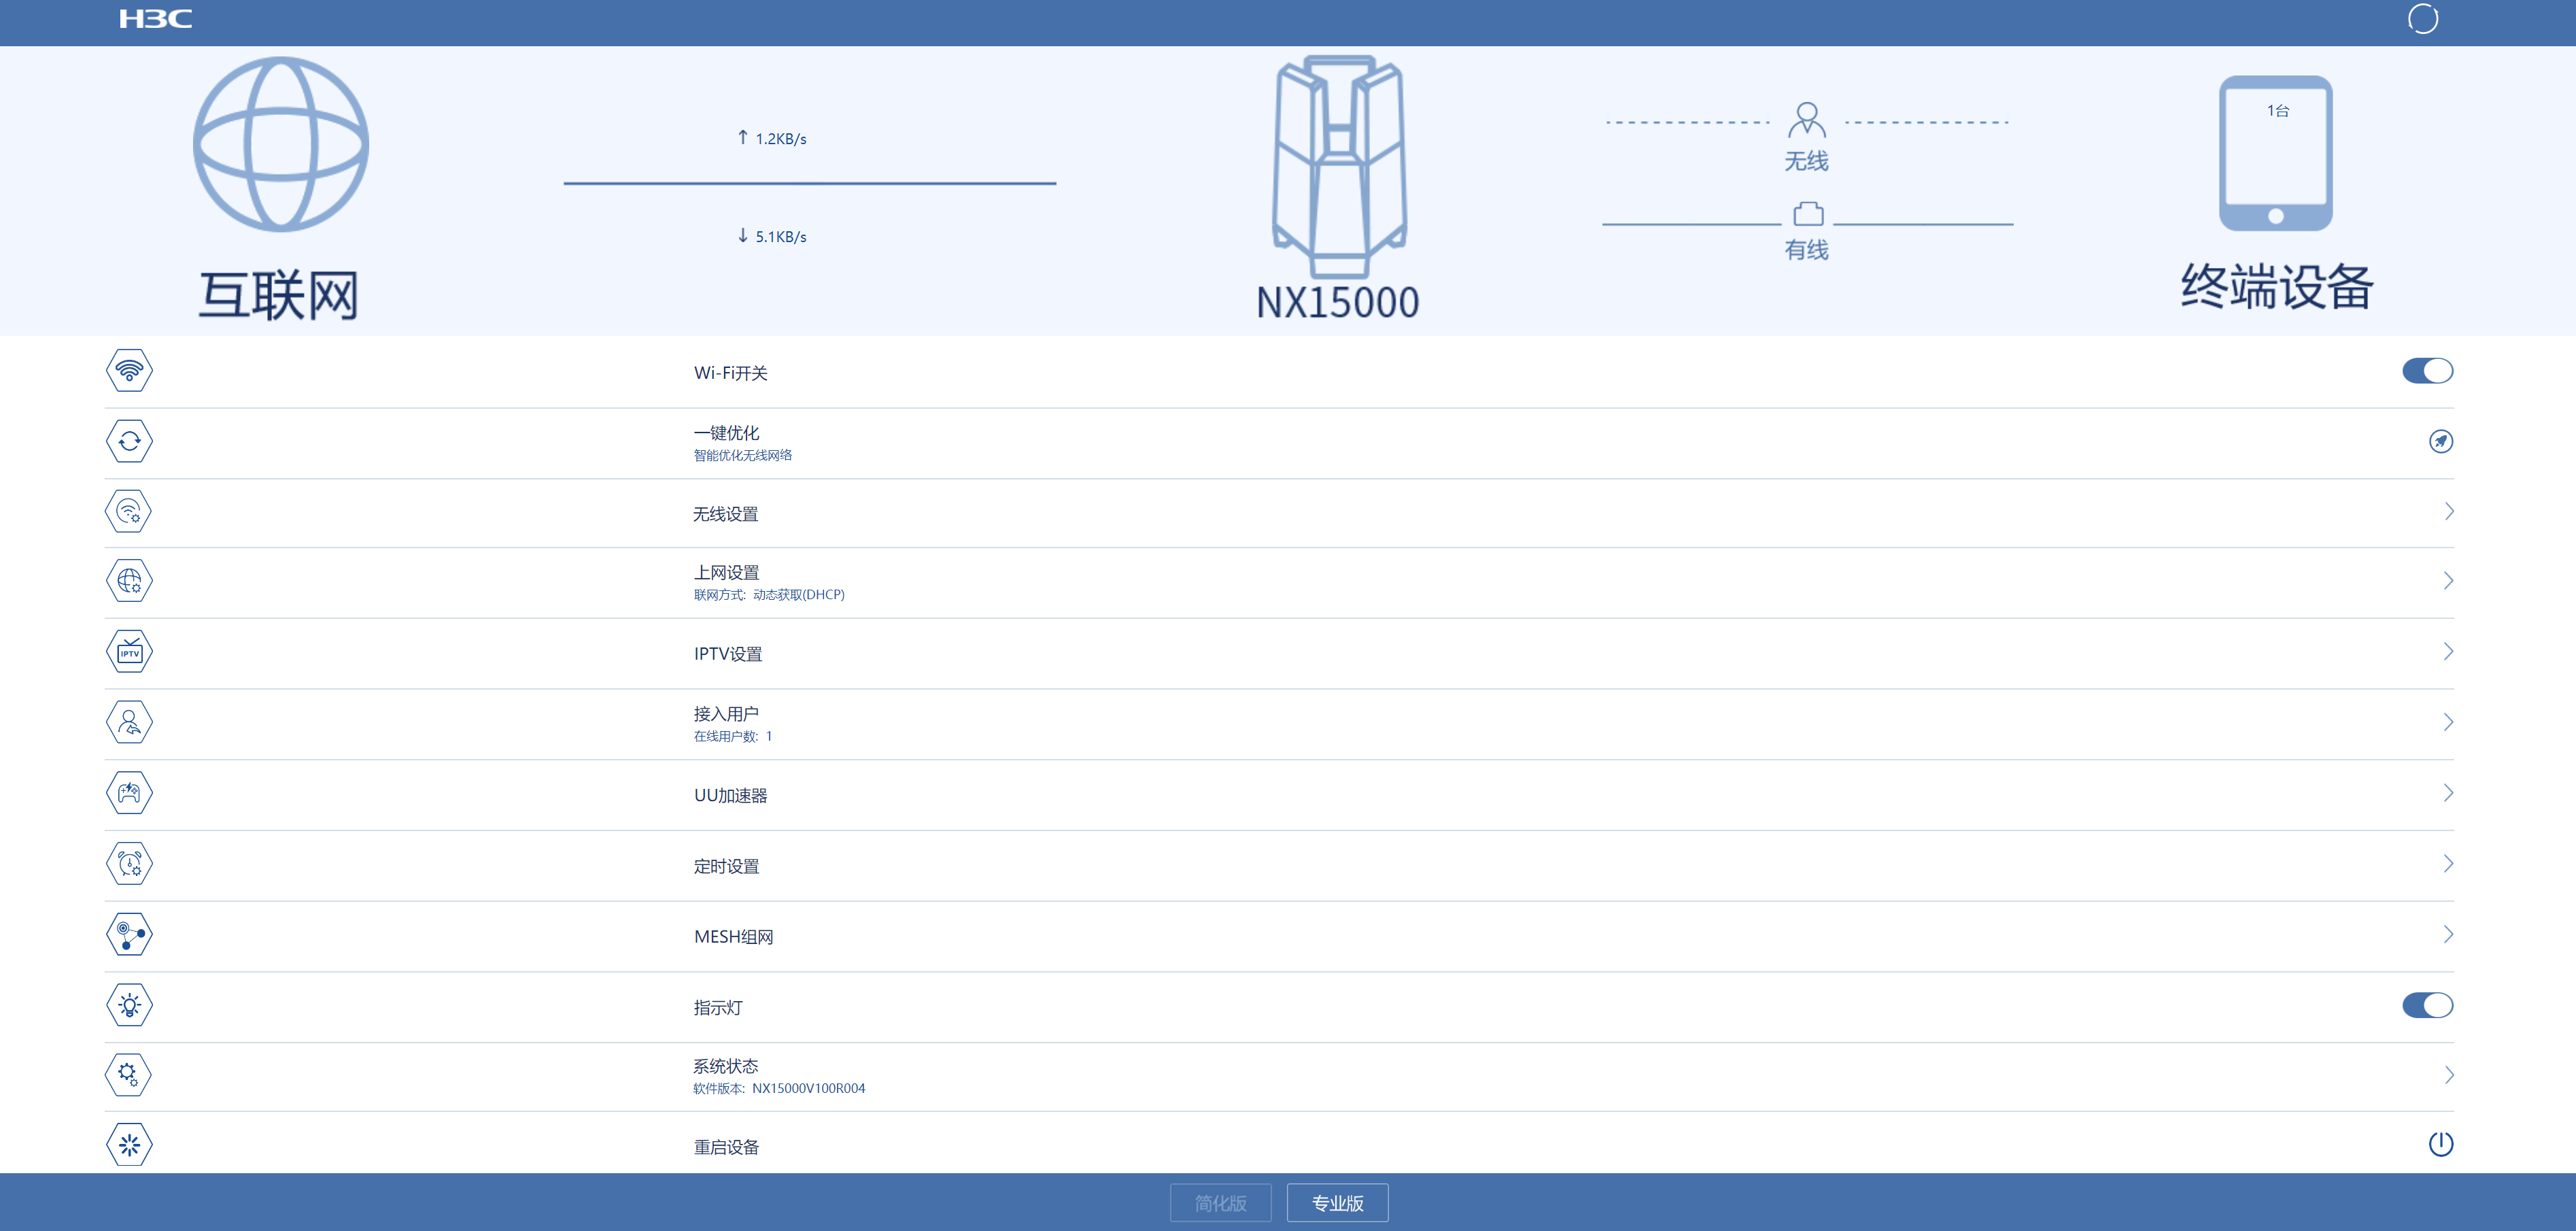The width and height of the screenshot is (2576, 1231).
Task: Open the MESH组网 entry
Action: 733,937
